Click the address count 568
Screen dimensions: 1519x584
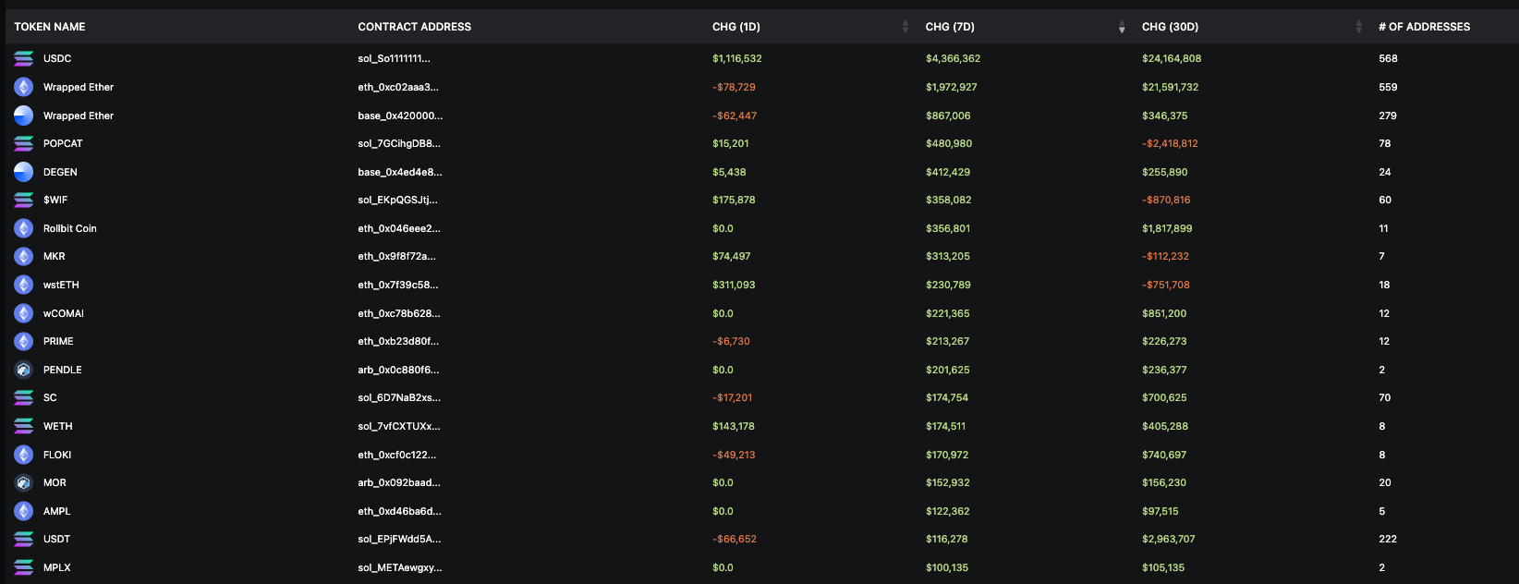(1388, 58)
